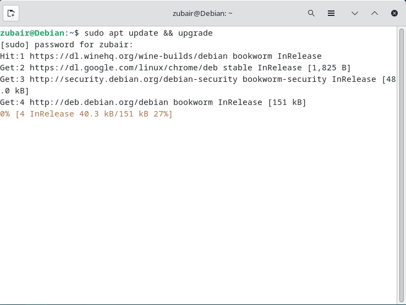
Task: Open the terminal search tool
Action: coord(311,13)
